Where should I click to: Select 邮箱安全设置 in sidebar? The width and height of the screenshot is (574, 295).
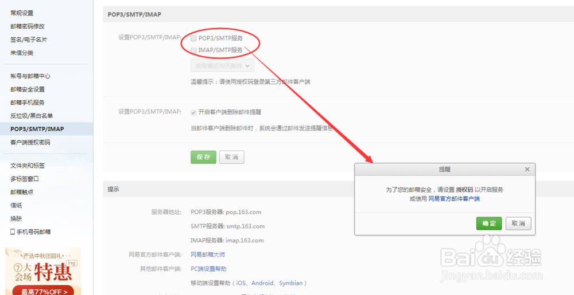[x=28, y=89]
